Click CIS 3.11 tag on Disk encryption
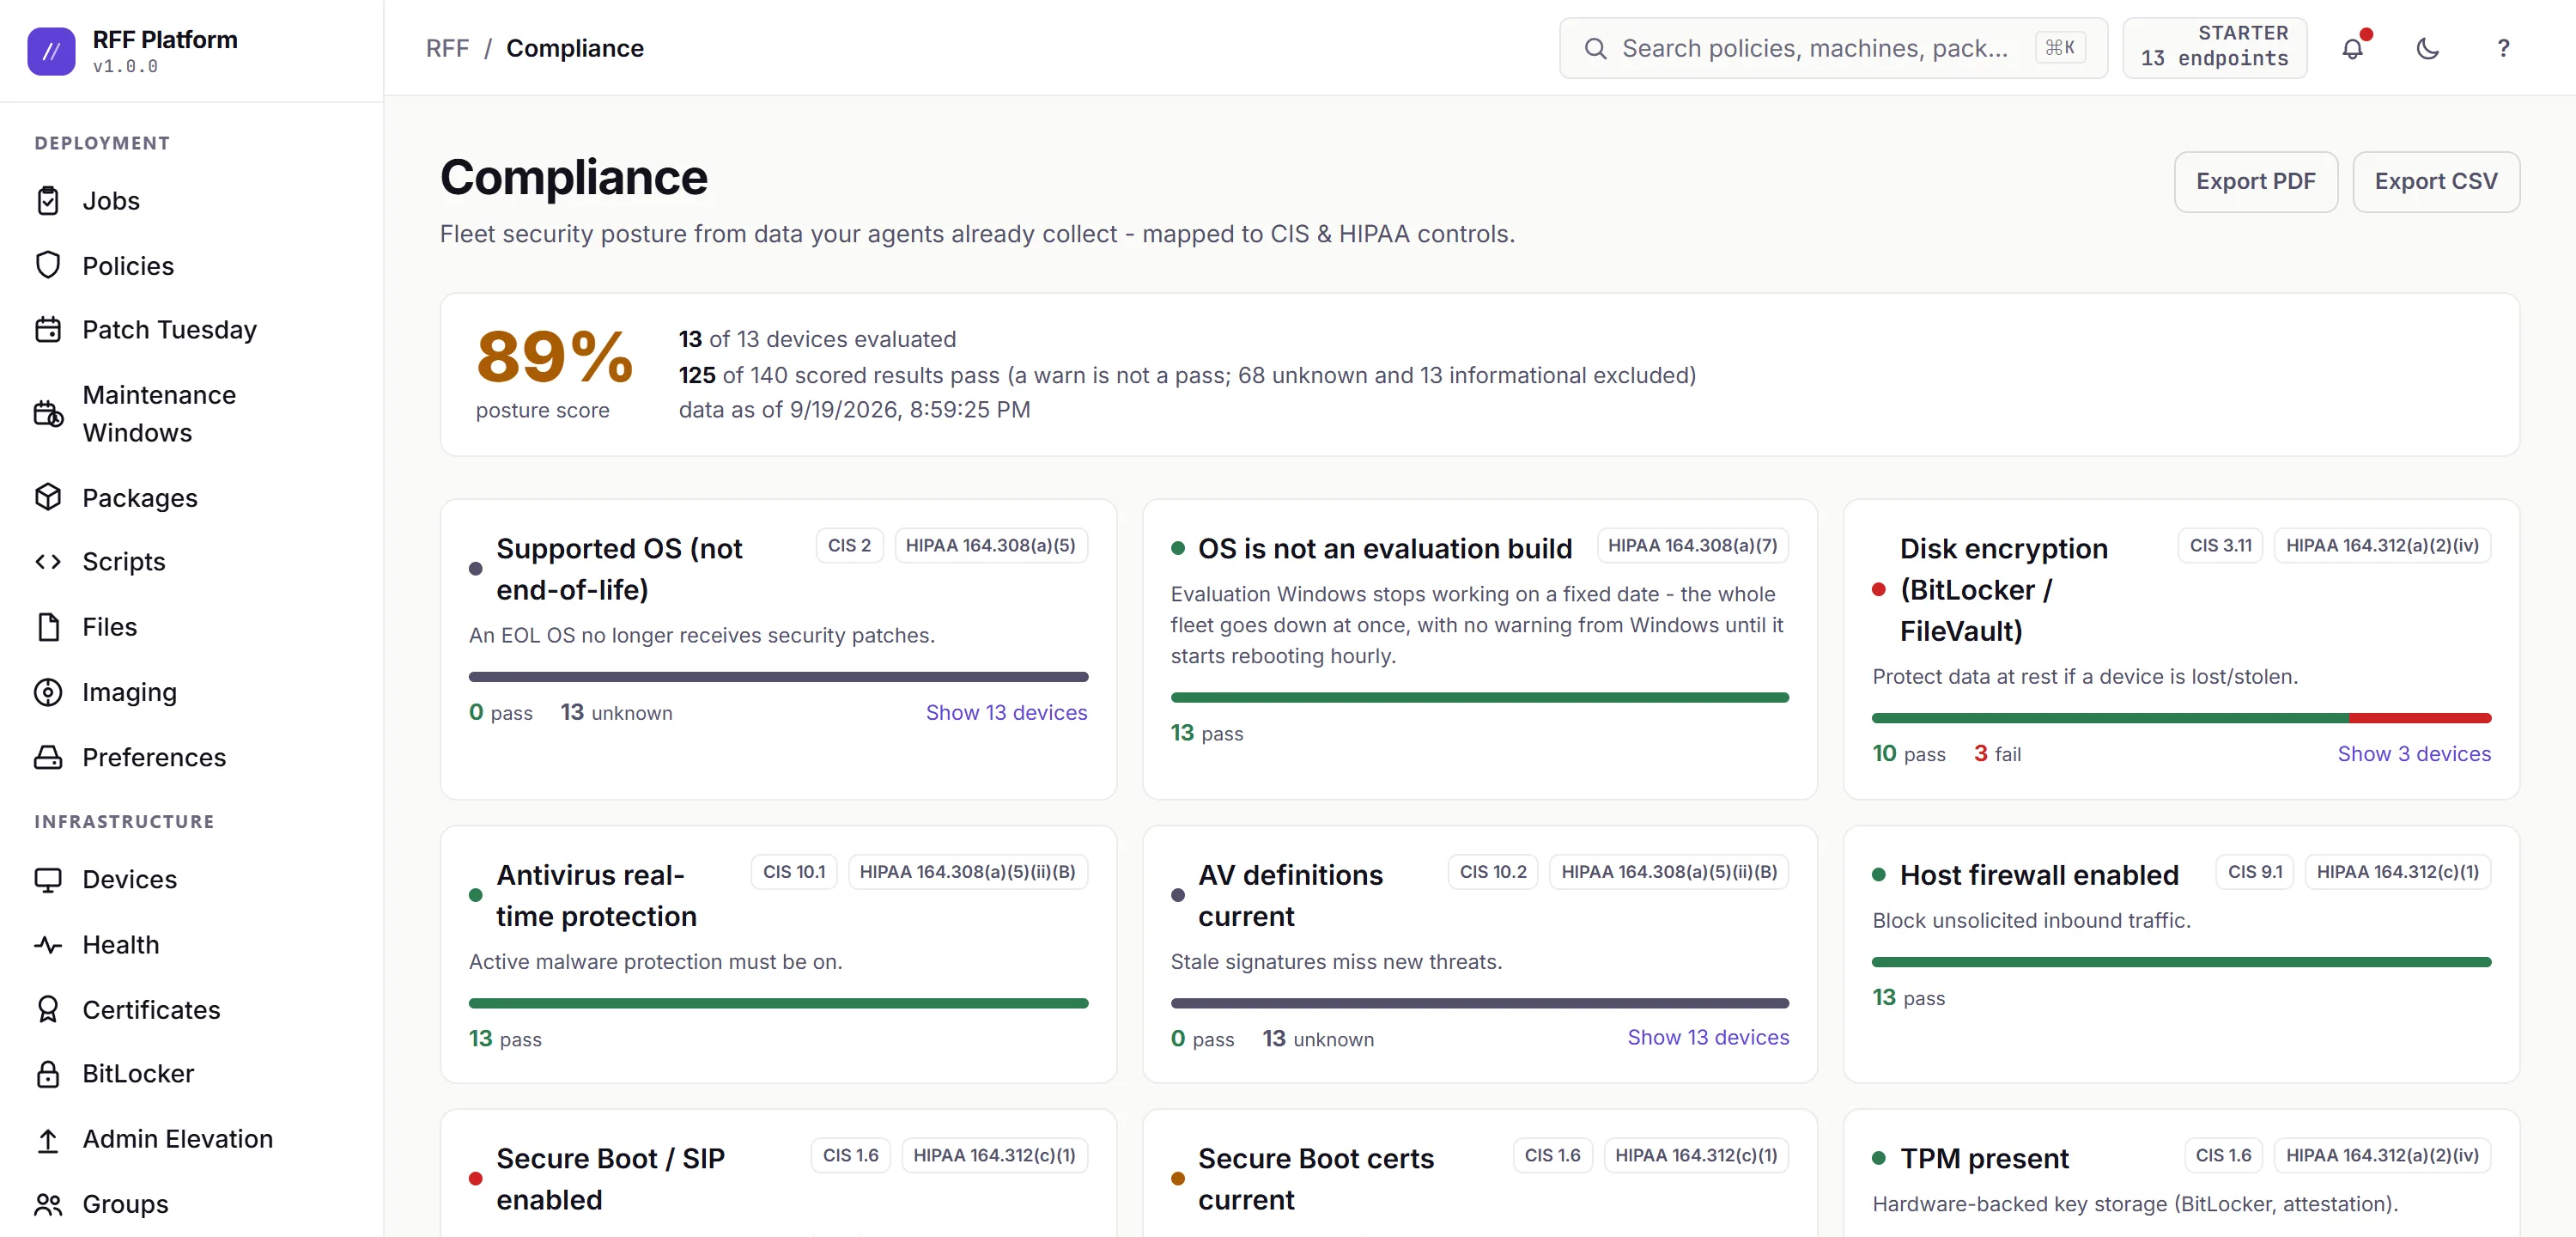The width and height of the screenshot is (2576, 1237). [2220, 545]
